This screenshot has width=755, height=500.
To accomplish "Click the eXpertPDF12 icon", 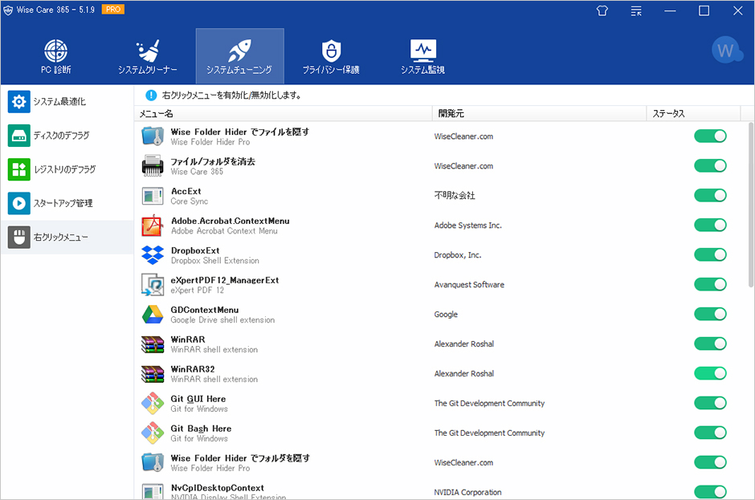I will [153, 285].
